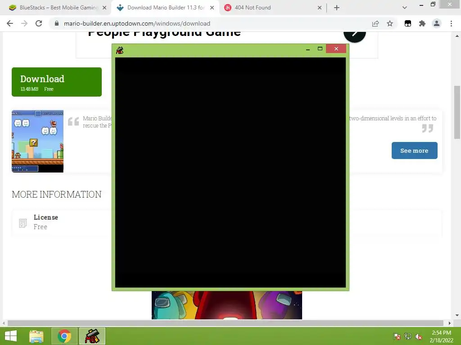Open Chrome three-dot menu
Screen dimensions: 461x345
click(451, 23)
